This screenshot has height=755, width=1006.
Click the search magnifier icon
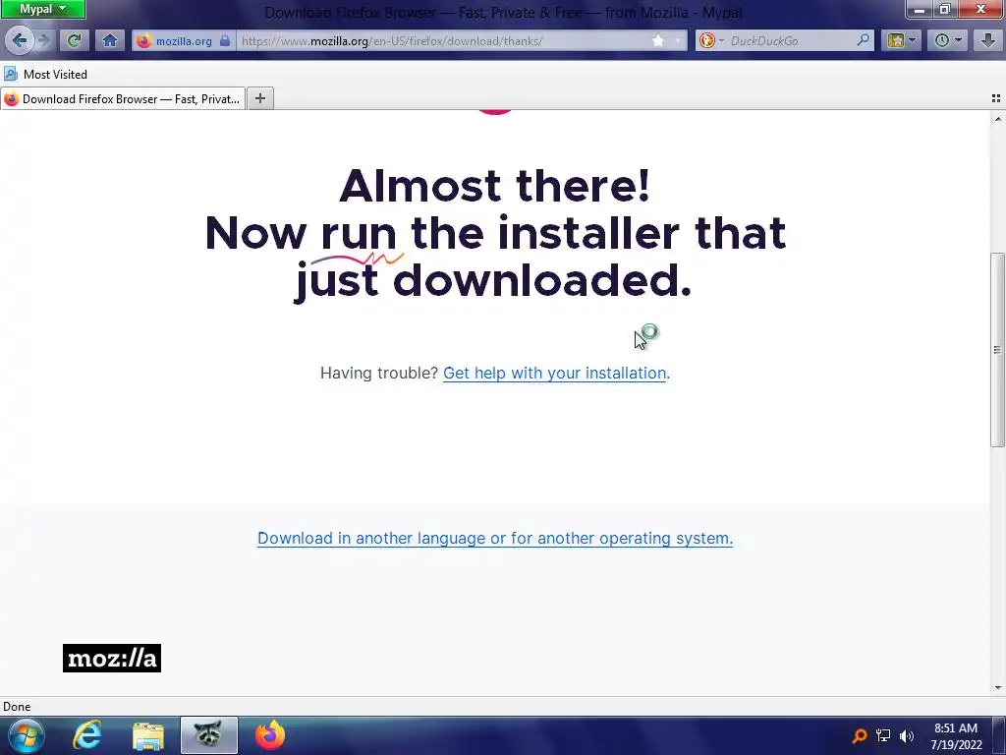click(864, 40)
